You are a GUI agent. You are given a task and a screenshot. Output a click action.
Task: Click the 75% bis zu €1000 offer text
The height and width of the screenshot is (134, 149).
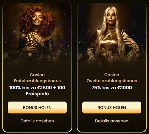(112, 88)
